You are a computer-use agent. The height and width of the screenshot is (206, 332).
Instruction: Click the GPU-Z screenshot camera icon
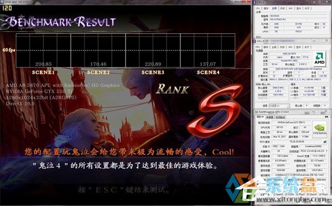[326, 117]
